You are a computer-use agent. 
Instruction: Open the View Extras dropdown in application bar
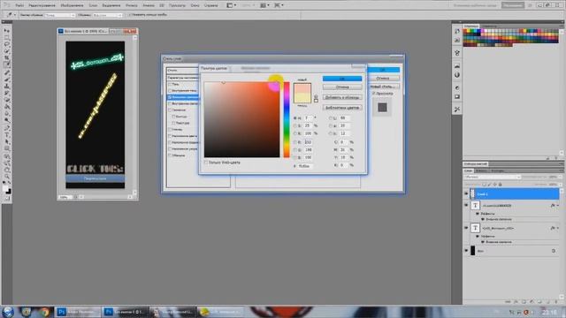(231, 5)
